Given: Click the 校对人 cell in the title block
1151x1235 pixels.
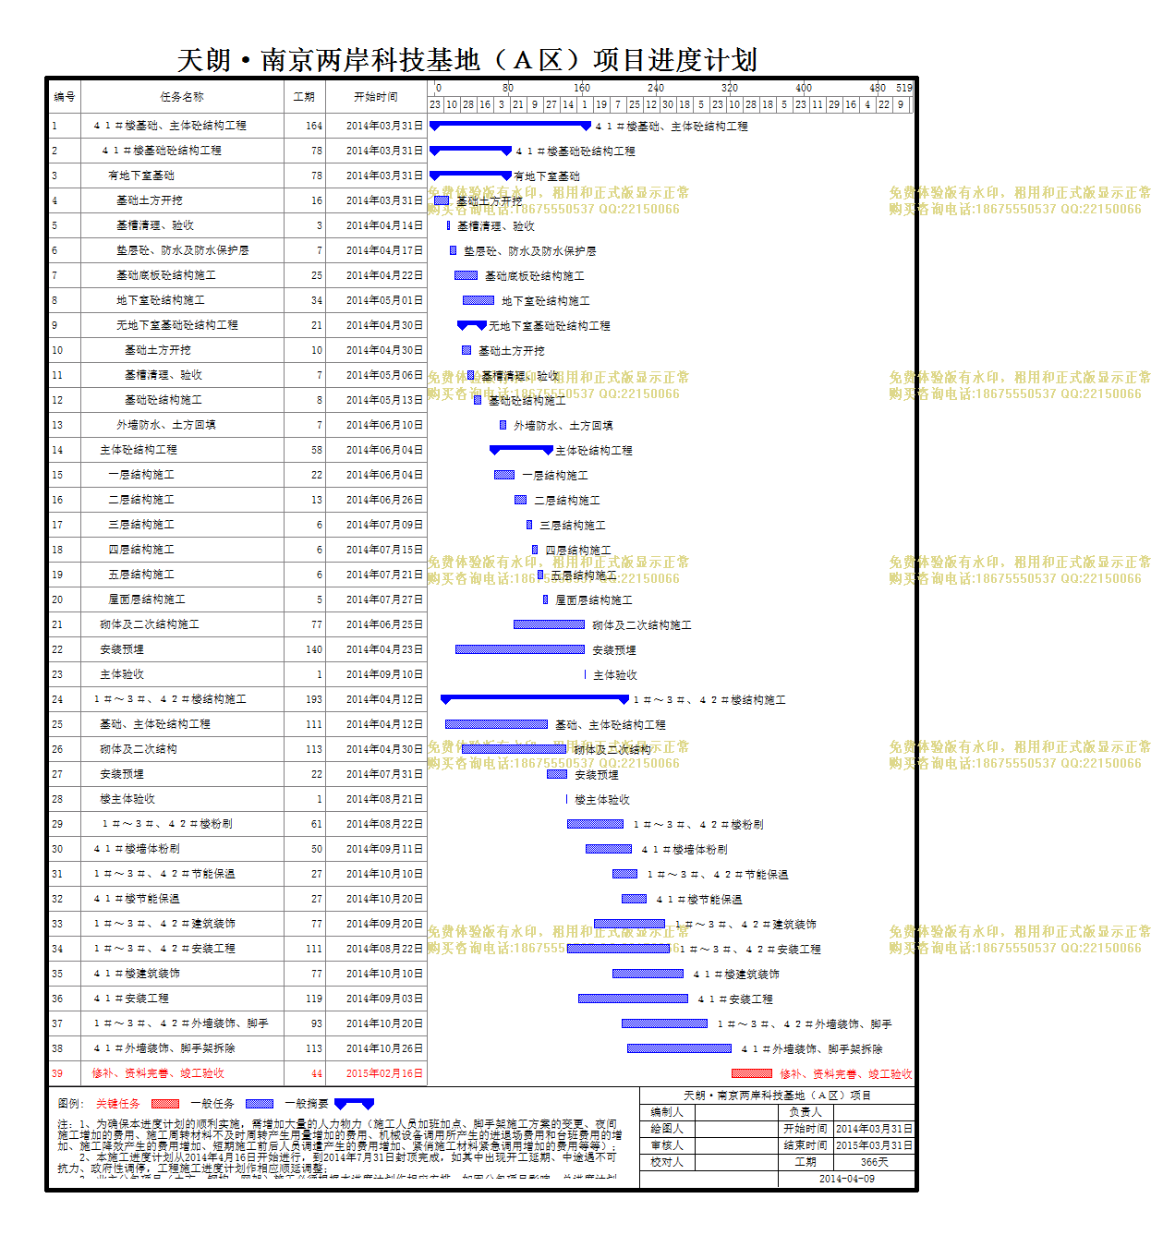Looking at the screenshot, I should click(667, 1162).
